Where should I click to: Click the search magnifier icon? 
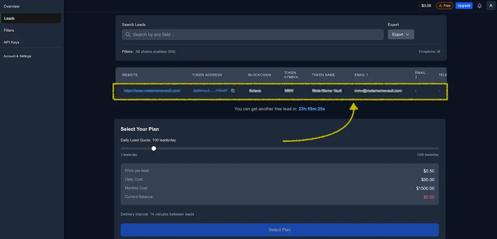[x=128, y=35]
